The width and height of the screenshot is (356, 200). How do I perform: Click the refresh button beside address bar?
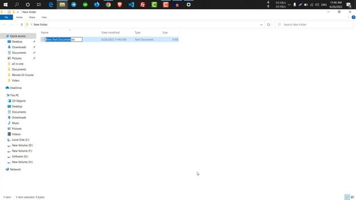coord(269,24)
